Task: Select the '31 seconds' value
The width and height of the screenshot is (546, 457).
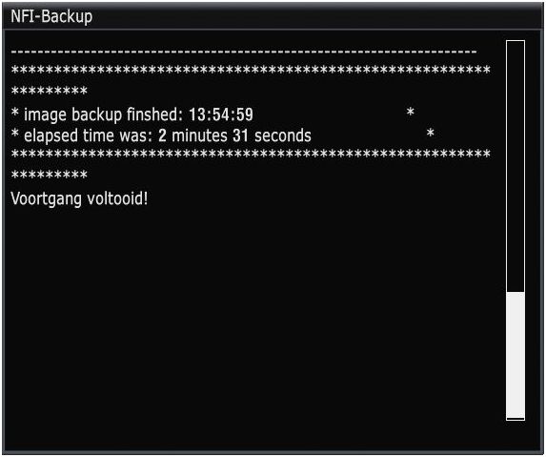Action: pos(272,135)
